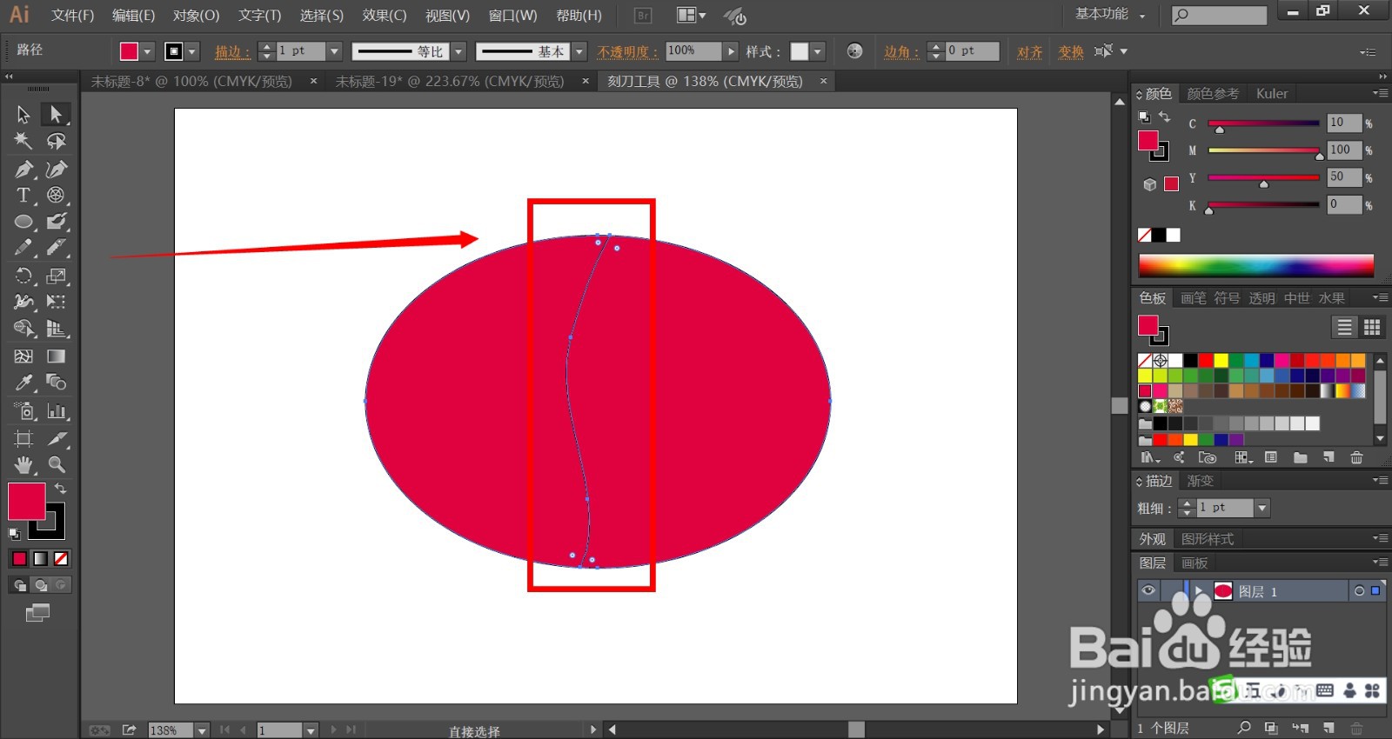This screenshot has height=739, width=1392.
Task: Select the Pen tool
Action: [x=23, y=169]
